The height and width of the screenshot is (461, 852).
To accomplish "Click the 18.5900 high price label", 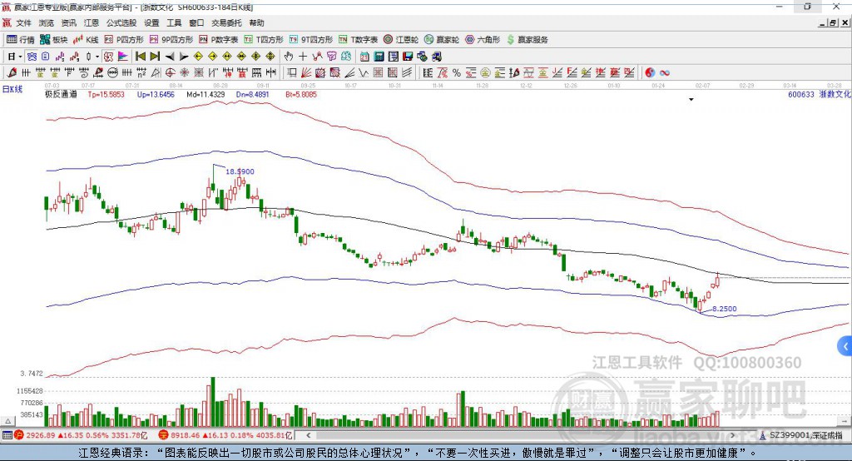I will [240, 171].
